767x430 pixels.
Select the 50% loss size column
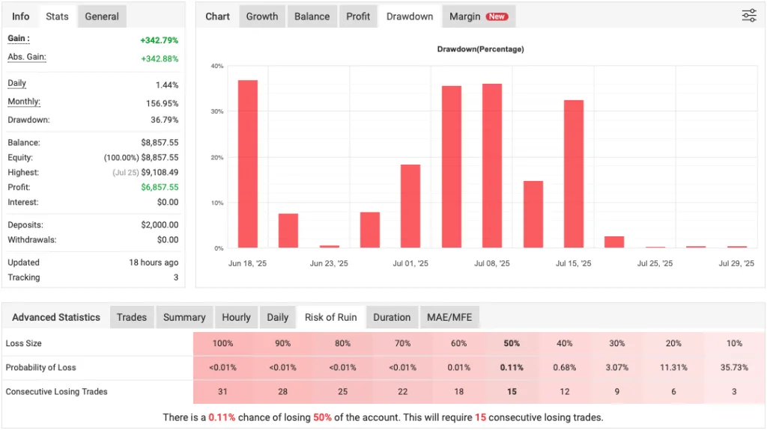(512, 343)
